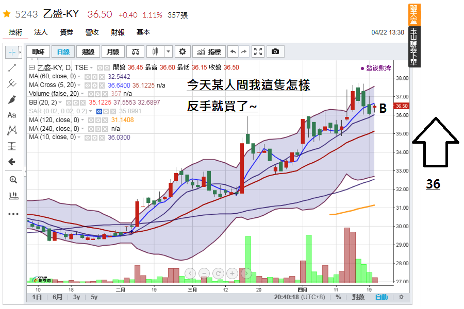Select the pitchfork drawing tool

12,83
